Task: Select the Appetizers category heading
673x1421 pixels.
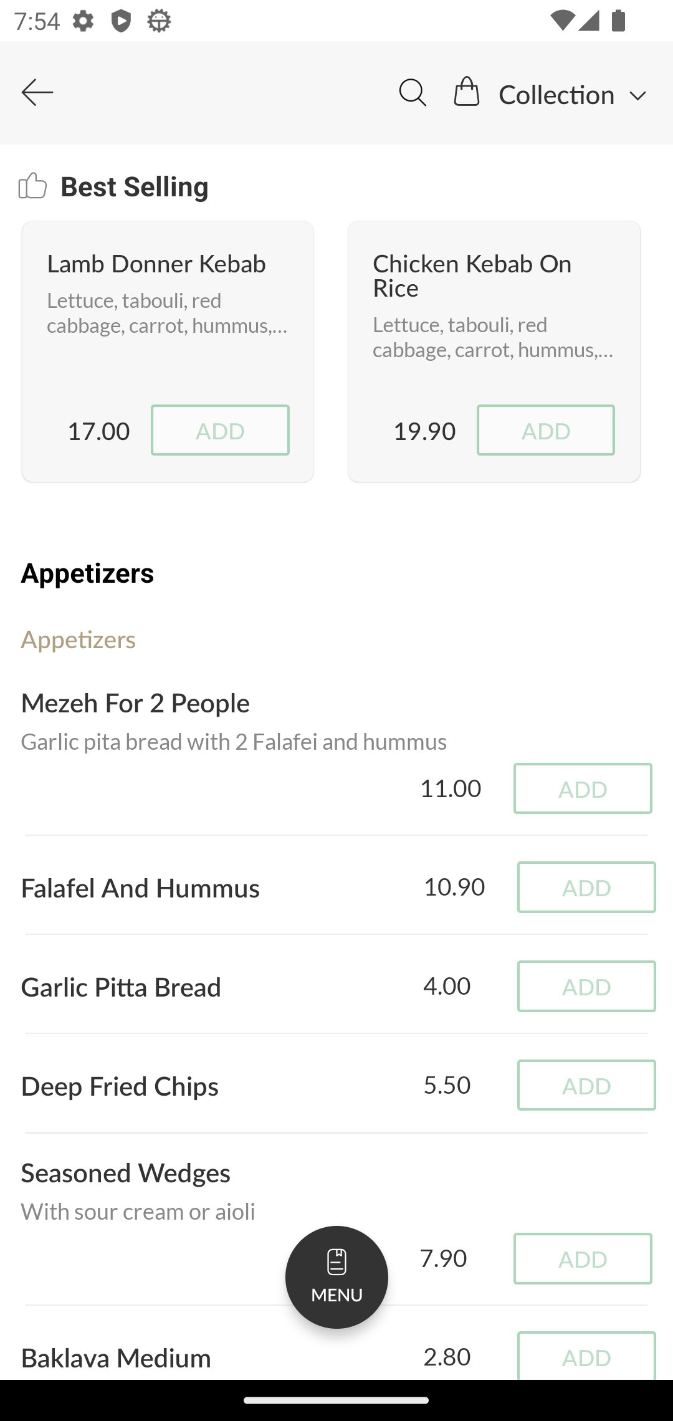Action: tap(87, 573)
